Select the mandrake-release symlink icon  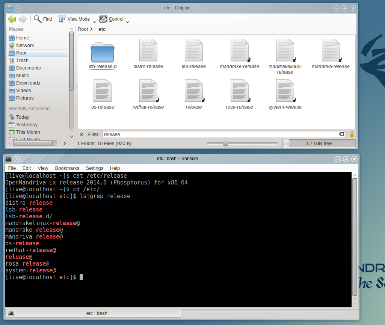click(240, 50)
